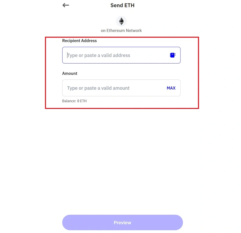Click the Preview button
Screen dimensions: 241x233
point(123,223)
